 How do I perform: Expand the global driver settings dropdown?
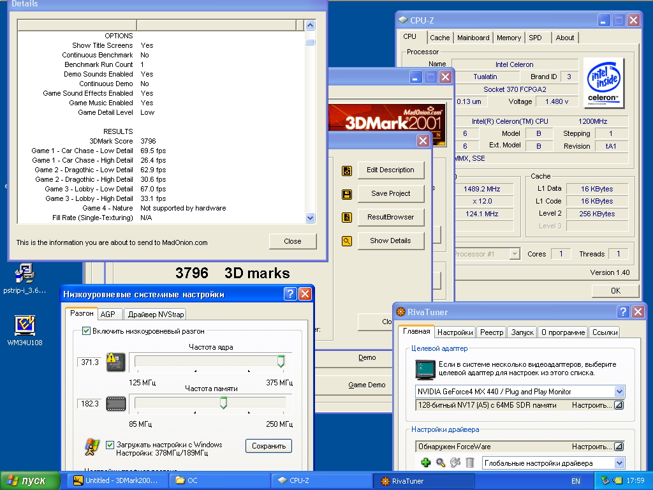click(x=619, y=463)
